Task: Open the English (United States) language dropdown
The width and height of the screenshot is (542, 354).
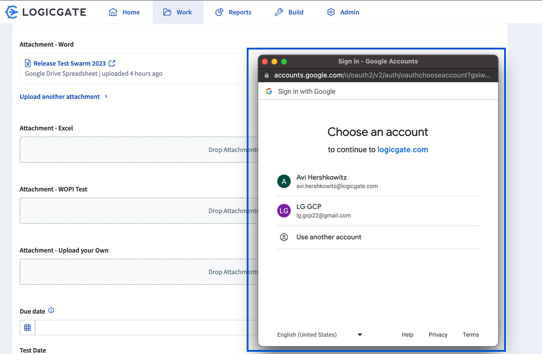Action: click(320, 334)
